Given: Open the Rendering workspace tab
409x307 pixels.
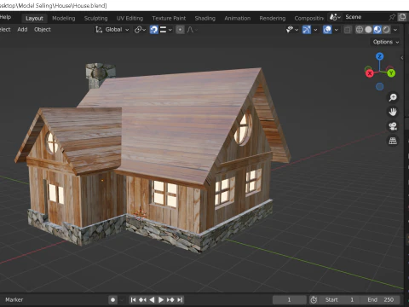Looking at the screenshot, I should tap(272, 18).
